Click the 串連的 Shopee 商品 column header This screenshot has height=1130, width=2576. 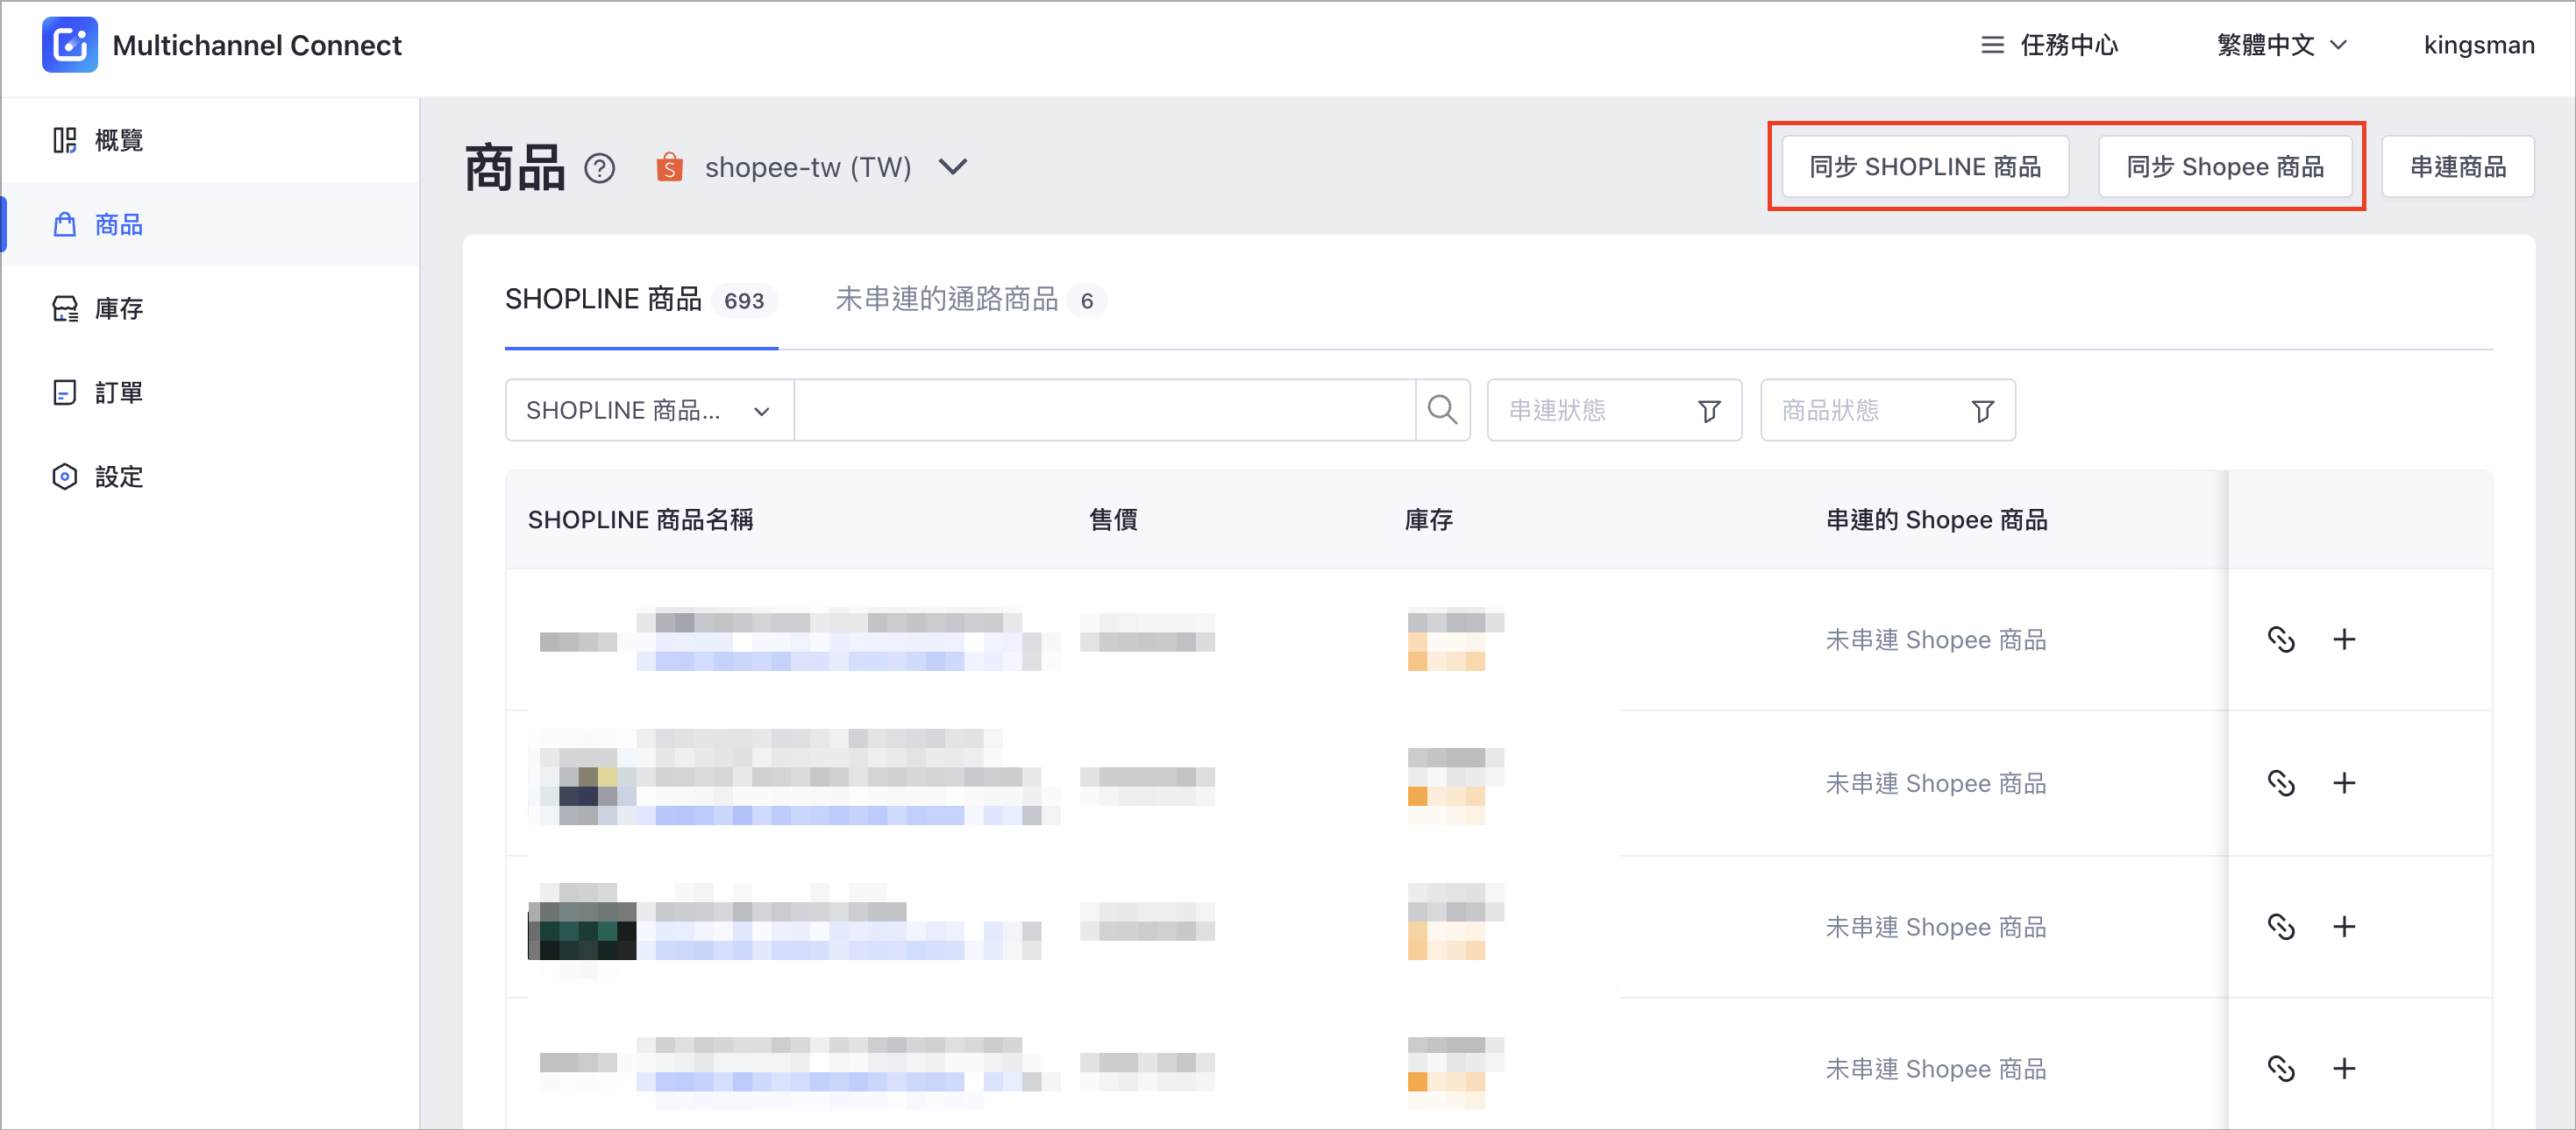coord(1936,519)
